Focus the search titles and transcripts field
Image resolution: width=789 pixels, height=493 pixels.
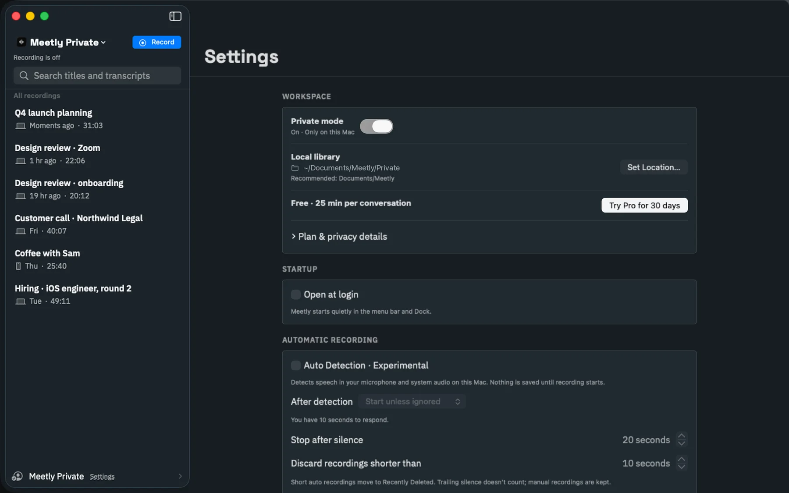pos(97,76)
